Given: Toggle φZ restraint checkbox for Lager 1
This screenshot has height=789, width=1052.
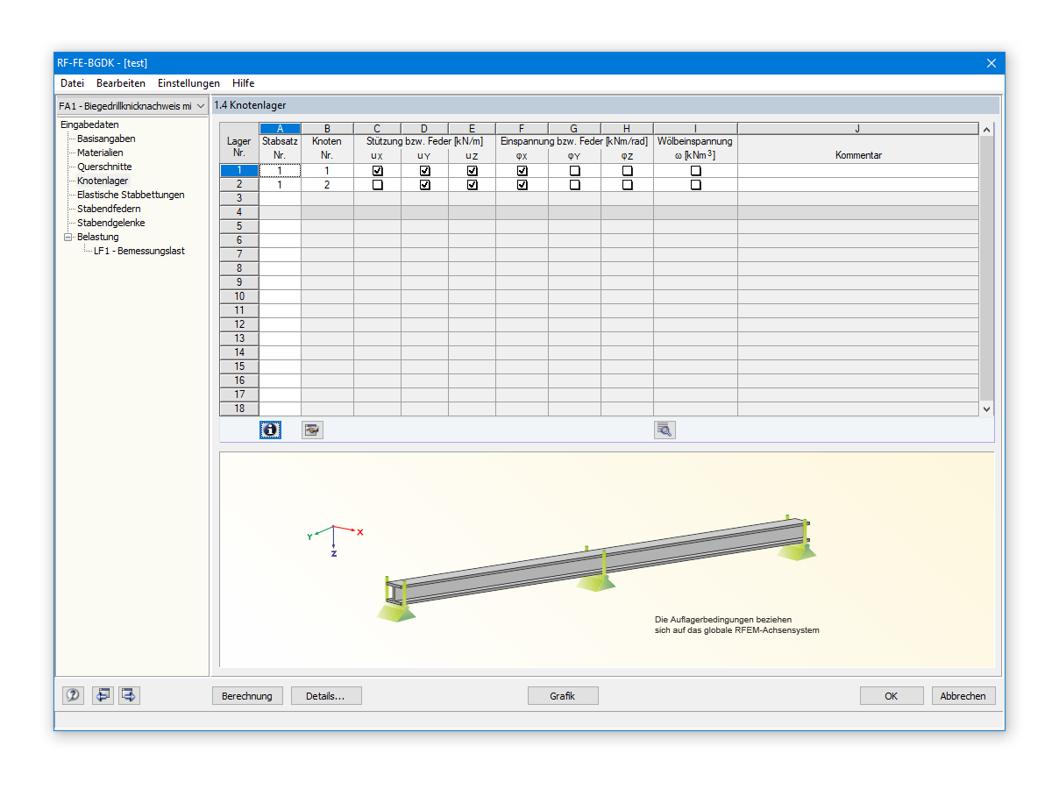Looking at the screenshot, I should [x=628, y=171].
